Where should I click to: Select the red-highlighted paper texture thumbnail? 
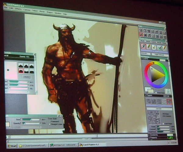[x=169, y=102]
